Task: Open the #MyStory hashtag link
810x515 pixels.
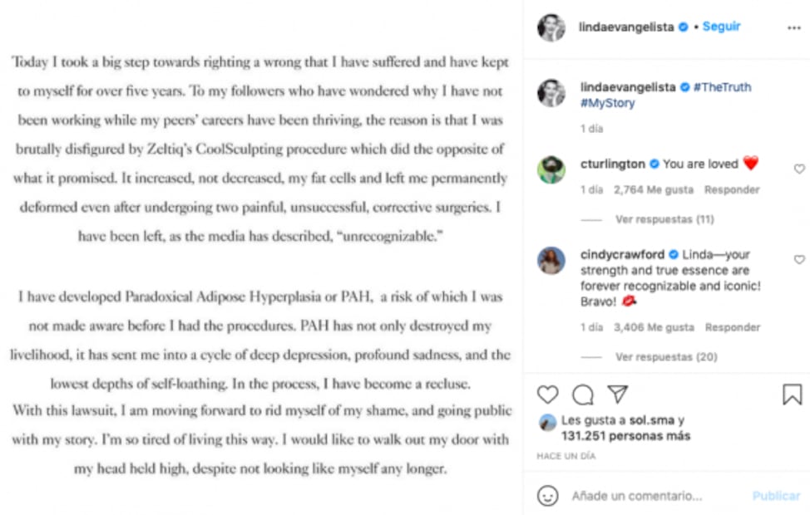Action: click(x=607, y=103)
